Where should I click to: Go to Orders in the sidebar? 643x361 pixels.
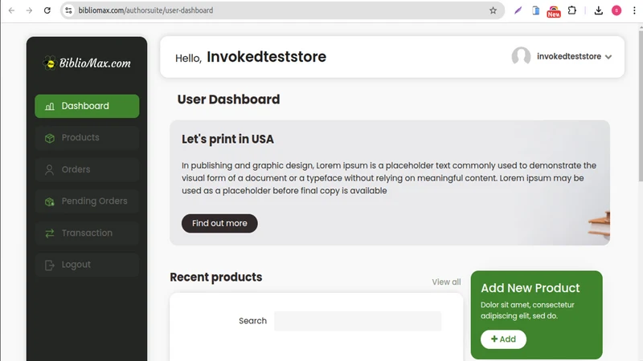[x=87, y=169]
